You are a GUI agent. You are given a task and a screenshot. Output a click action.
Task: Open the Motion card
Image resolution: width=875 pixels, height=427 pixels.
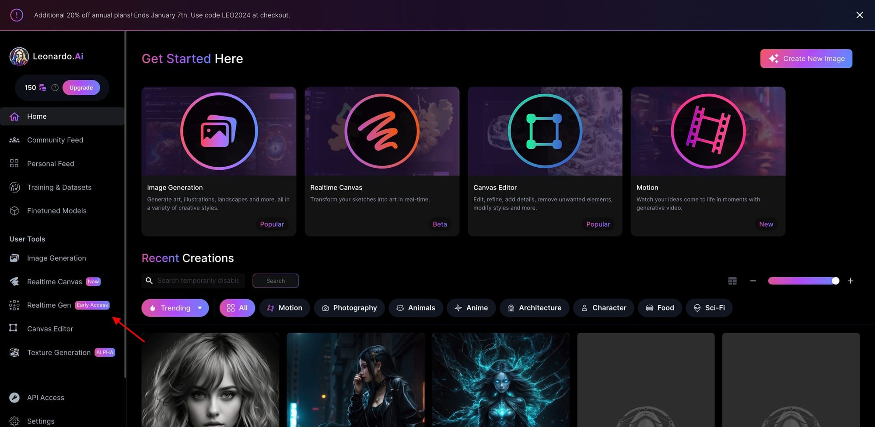pyautogui.click(x=708, y=161)
